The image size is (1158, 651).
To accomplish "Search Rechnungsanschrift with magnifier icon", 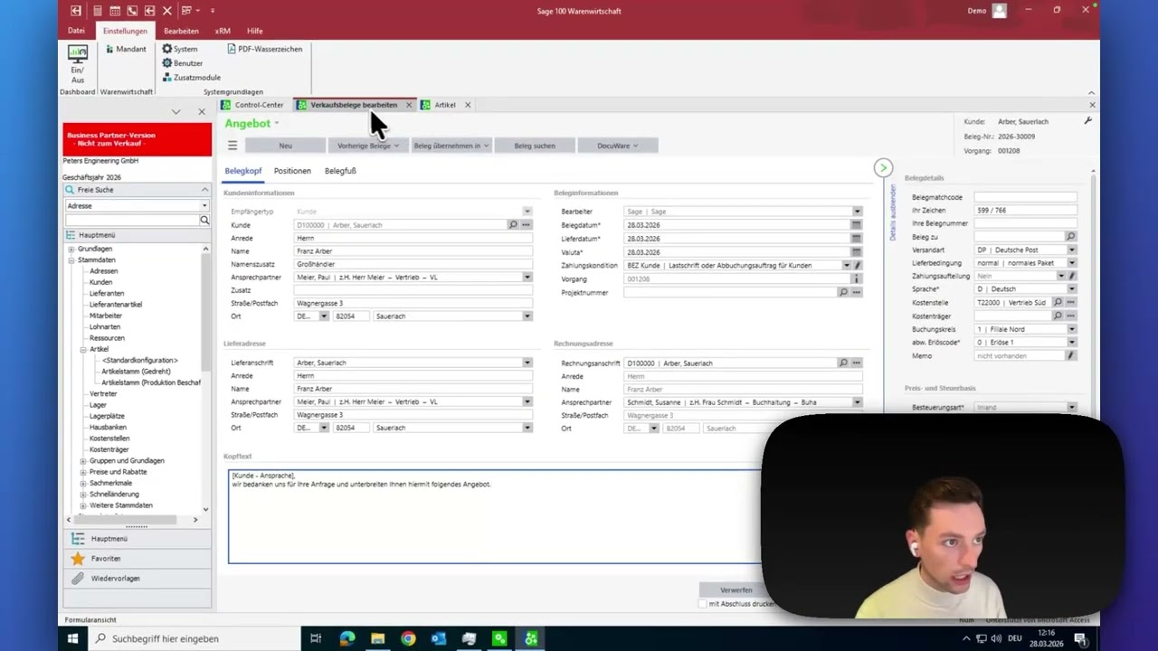I will tap(843, 363).
